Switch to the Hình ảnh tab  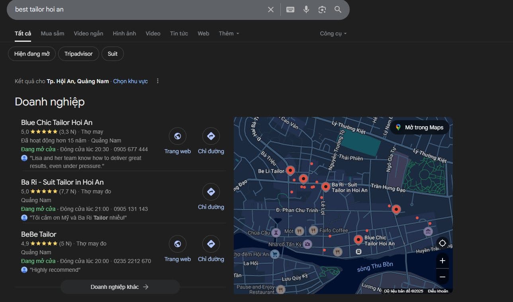point(124,33)
